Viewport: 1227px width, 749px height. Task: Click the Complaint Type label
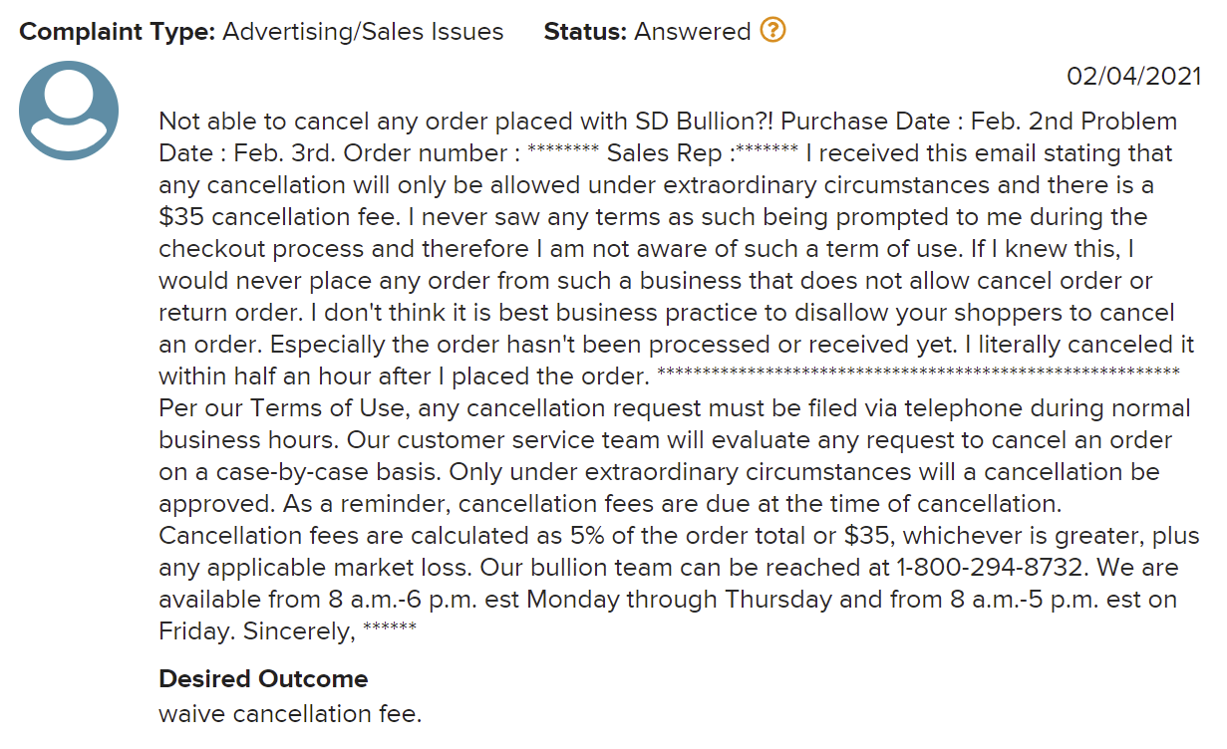[118, 32]
